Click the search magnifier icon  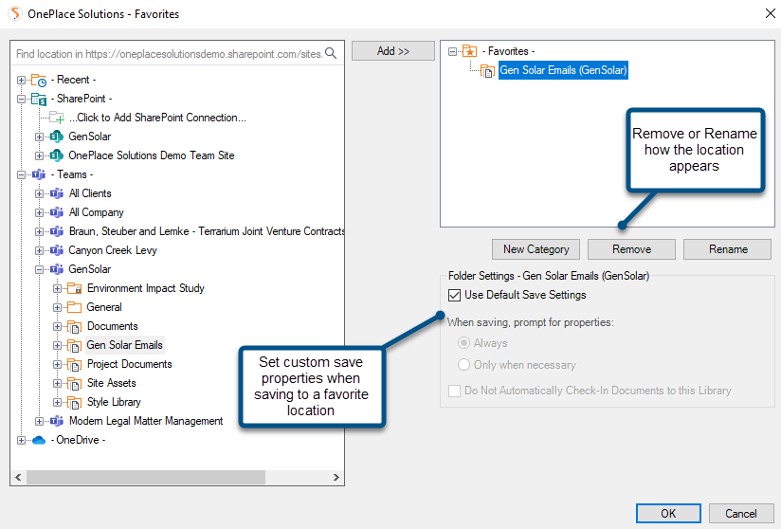click(x=331, y=53)
